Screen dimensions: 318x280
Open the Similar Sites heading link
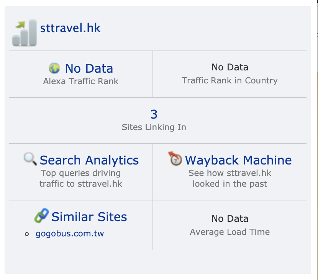click(89, 217)
